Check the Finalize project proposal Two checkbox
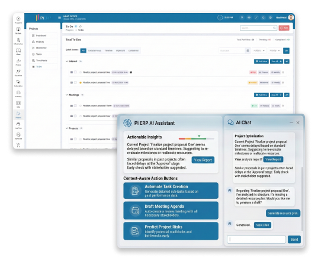 click(75, 82)
